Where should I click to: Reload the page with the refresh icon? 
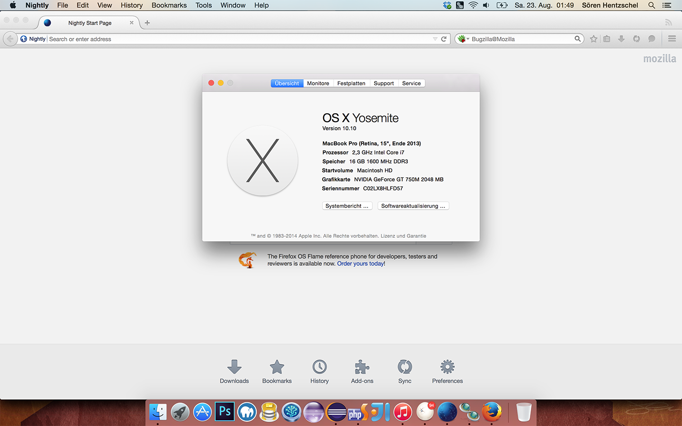(x=444, y=39)
